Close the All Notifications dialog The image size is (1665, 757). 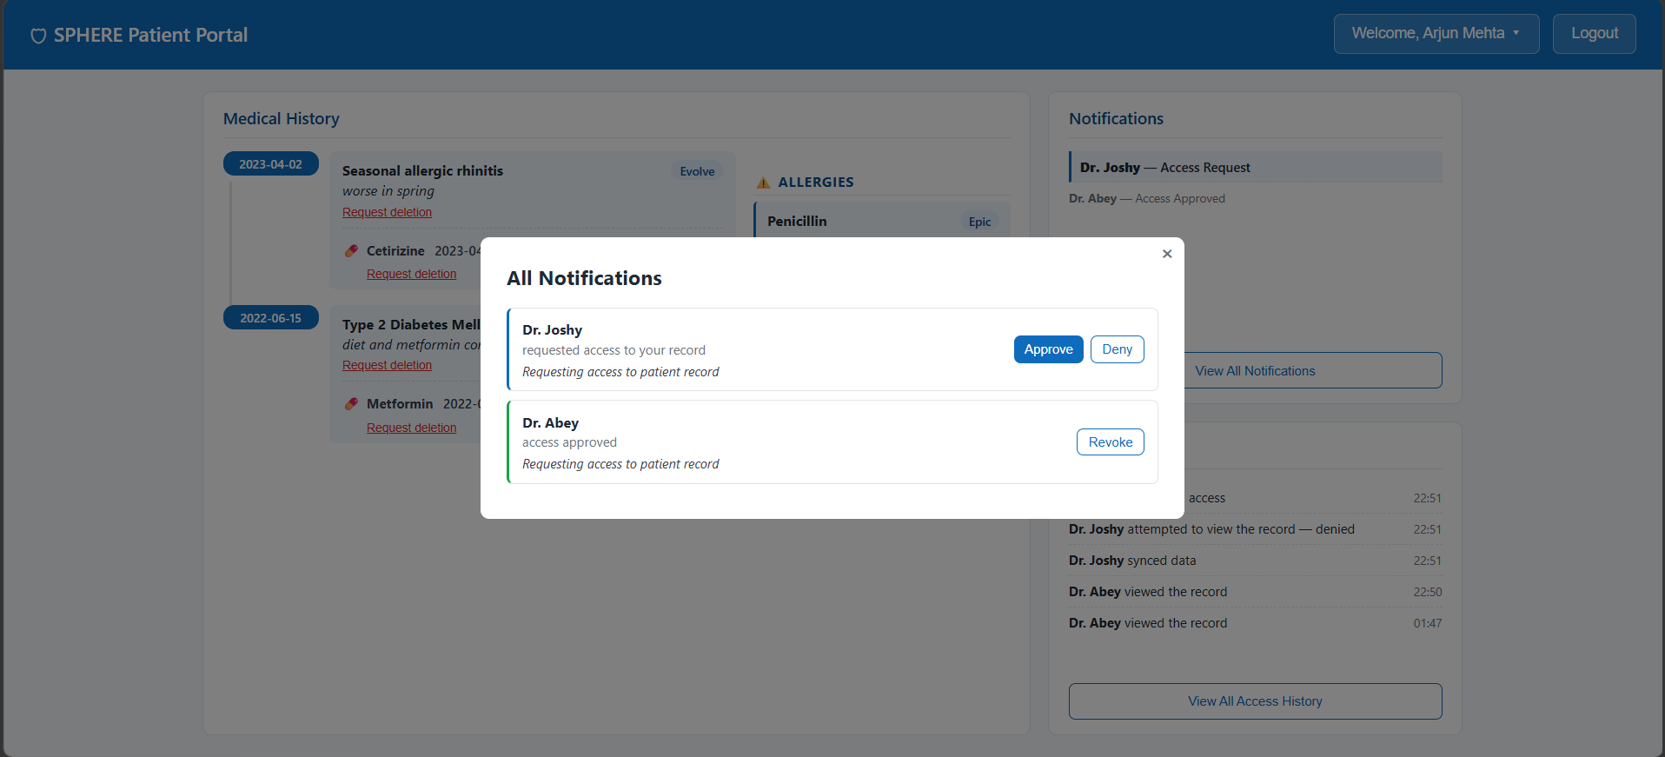(1167, 254)
